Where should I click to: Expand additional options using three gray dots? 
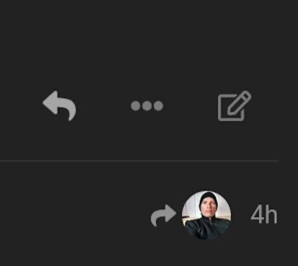[x=147, y=106]
